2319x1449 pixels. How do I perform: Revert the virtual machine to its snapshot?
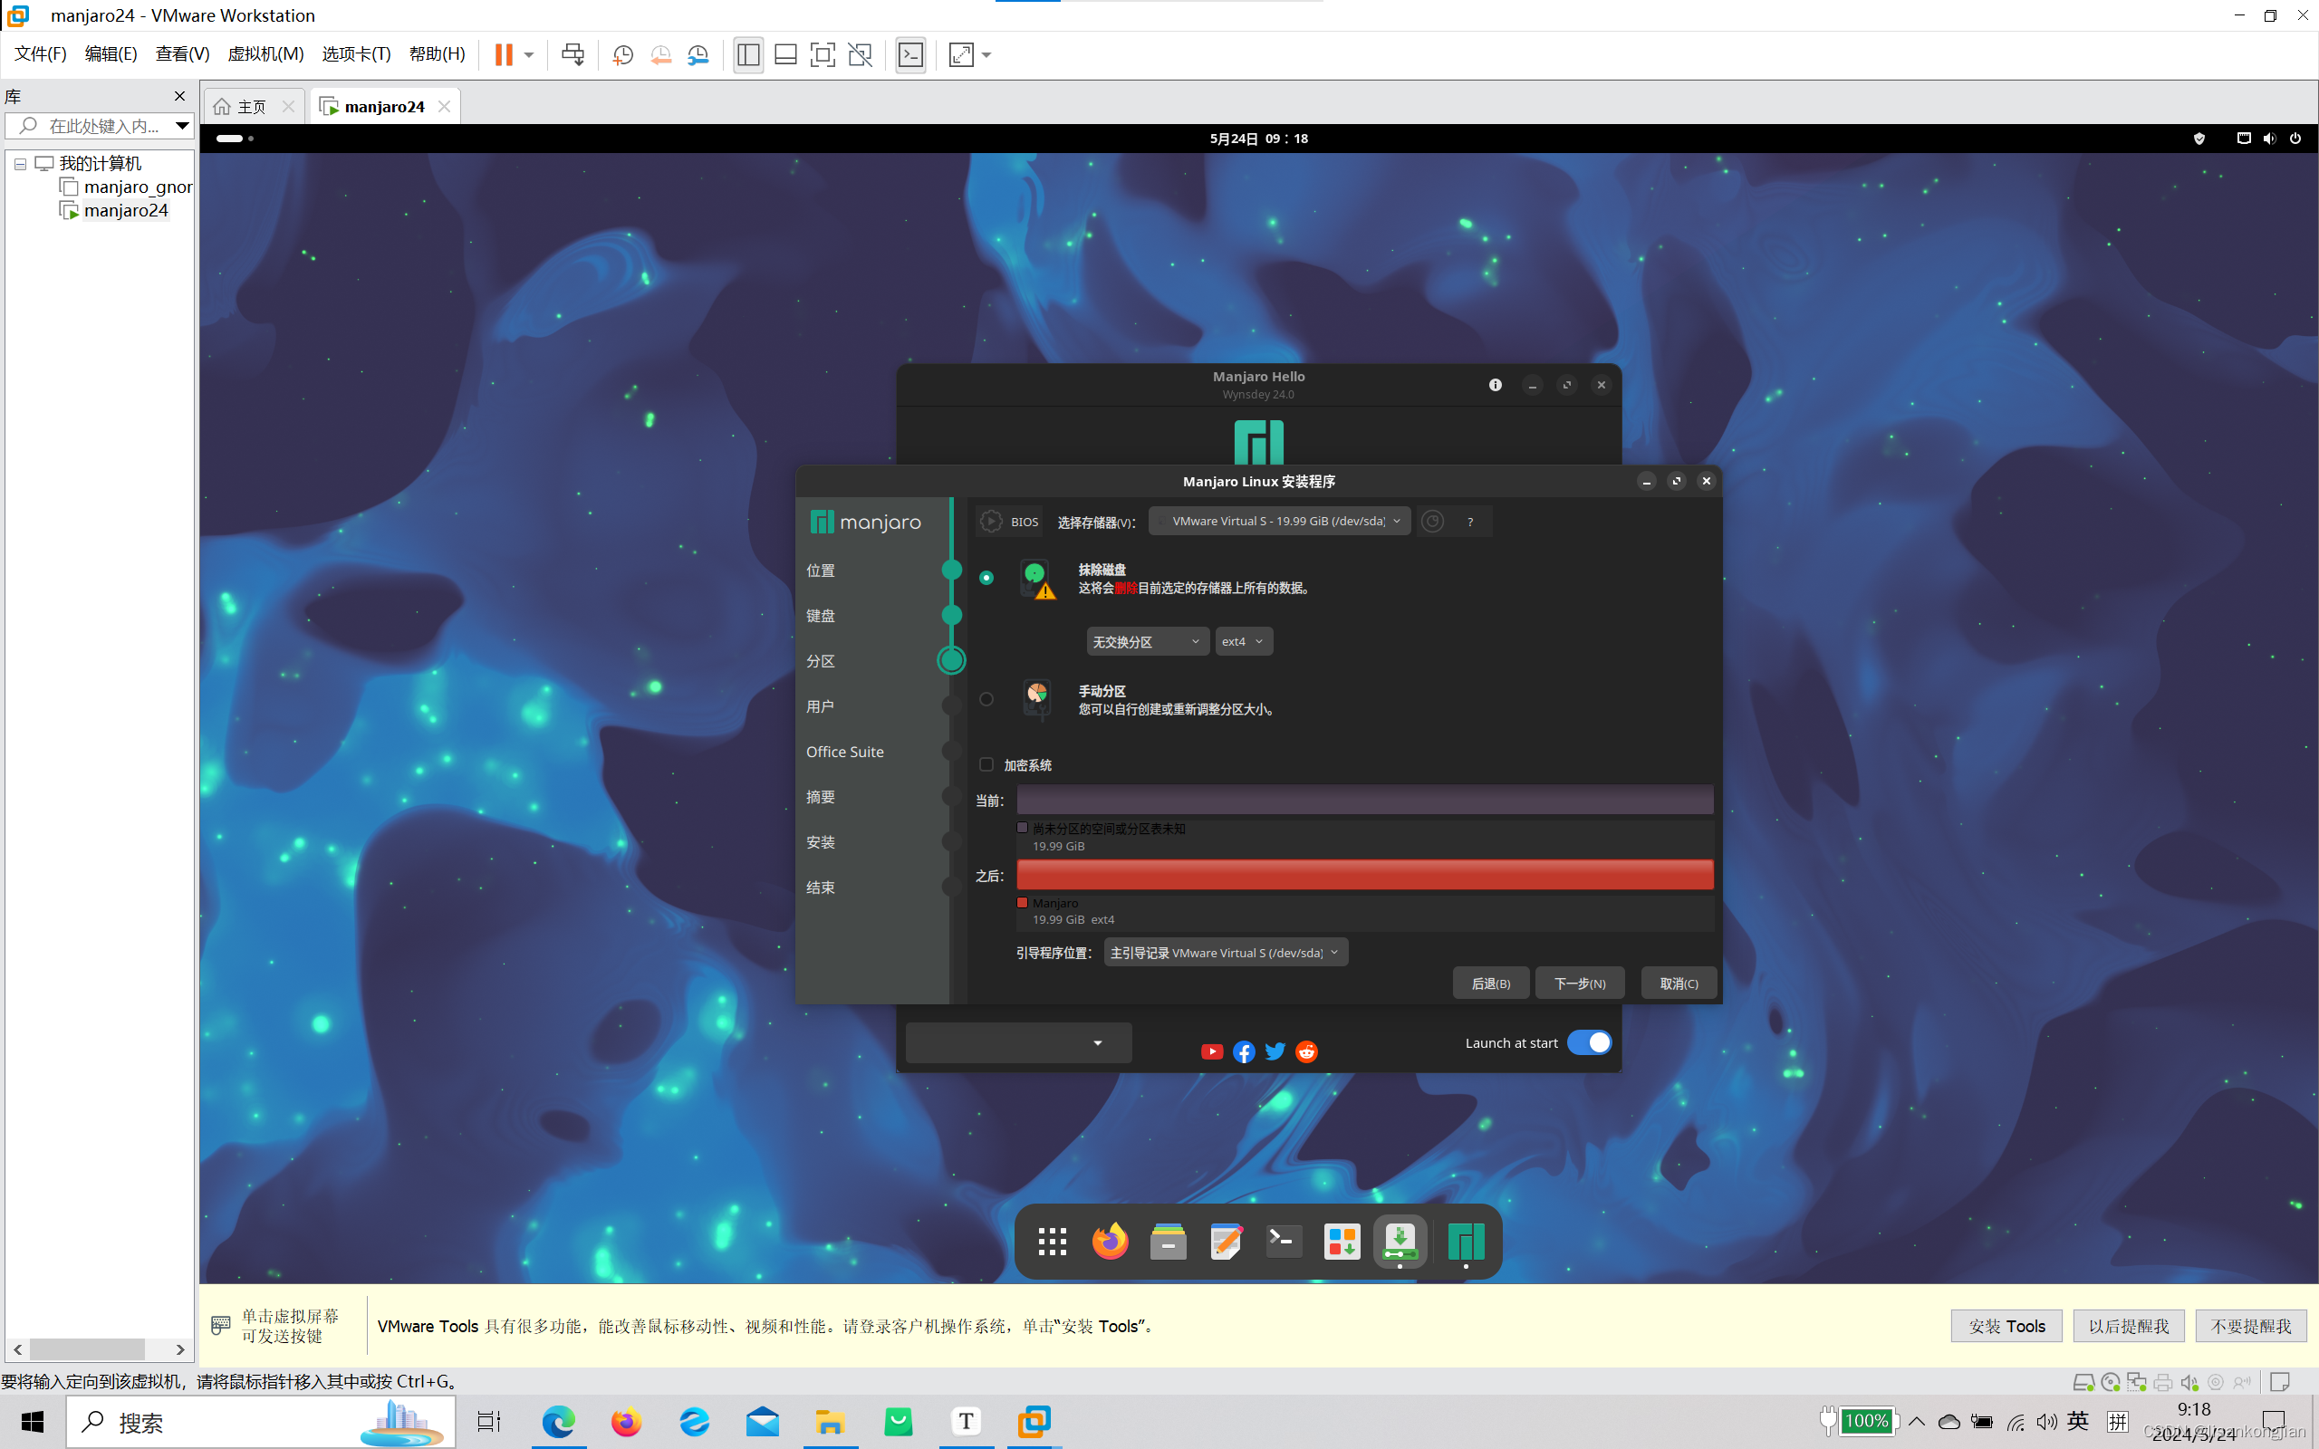pos(661,54)
